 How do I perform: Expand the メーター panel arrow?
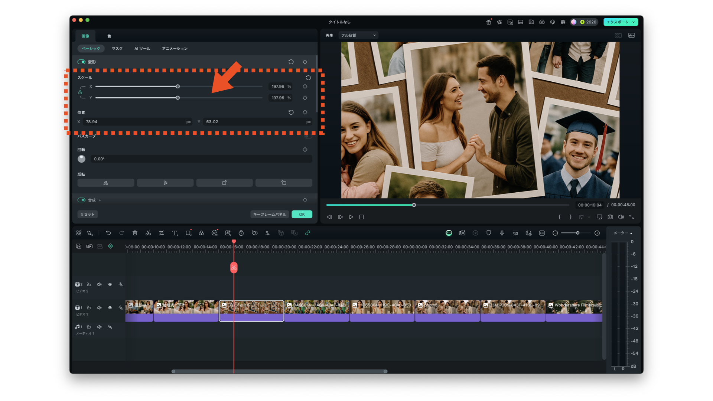[x=631, y=233]
